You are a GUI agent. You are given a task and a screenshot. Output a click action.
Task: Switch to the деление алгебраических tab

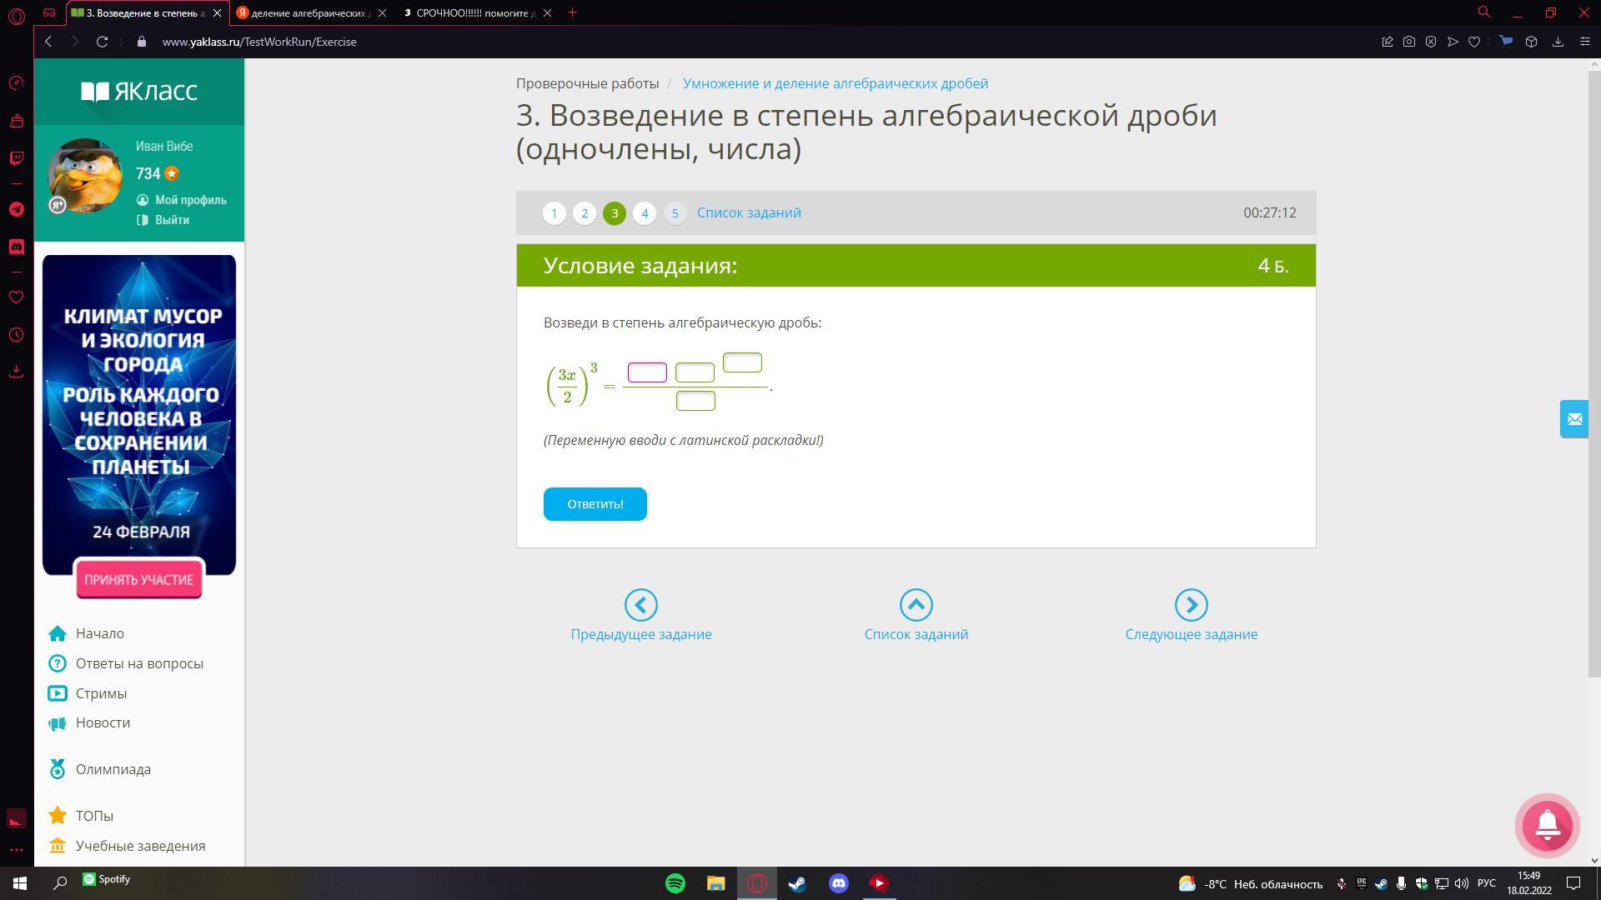(309, 12)
